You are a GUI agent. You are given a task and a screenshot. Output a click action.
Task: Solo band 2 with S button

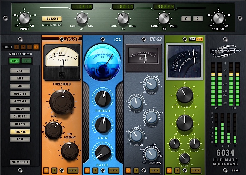95,170
